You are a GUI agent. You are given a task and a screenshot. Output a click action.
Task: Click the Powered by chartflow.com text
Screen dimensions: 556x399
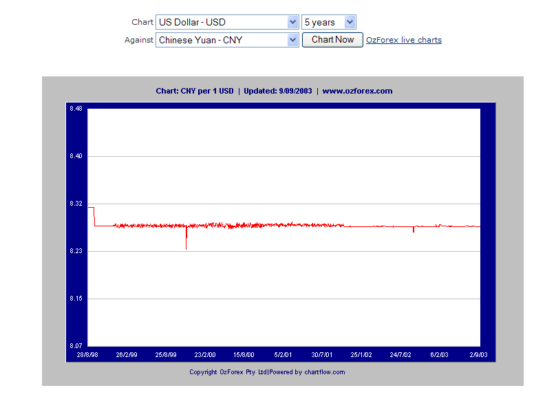click(x=307, y=372)
